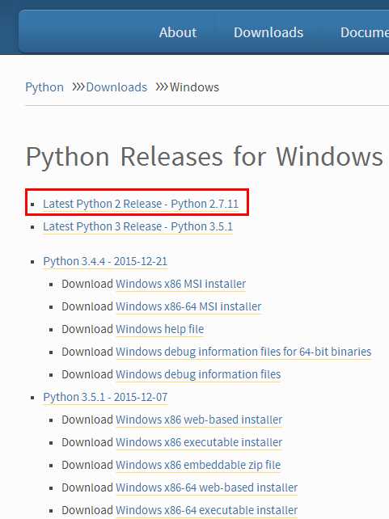Open Latest Python 2 Release - Python 2.7.11
Viewport: 389px width, 519px height.
click(x=141, y=204)
